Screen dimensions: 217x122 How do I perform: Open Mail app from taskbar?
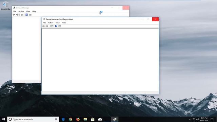100,119
